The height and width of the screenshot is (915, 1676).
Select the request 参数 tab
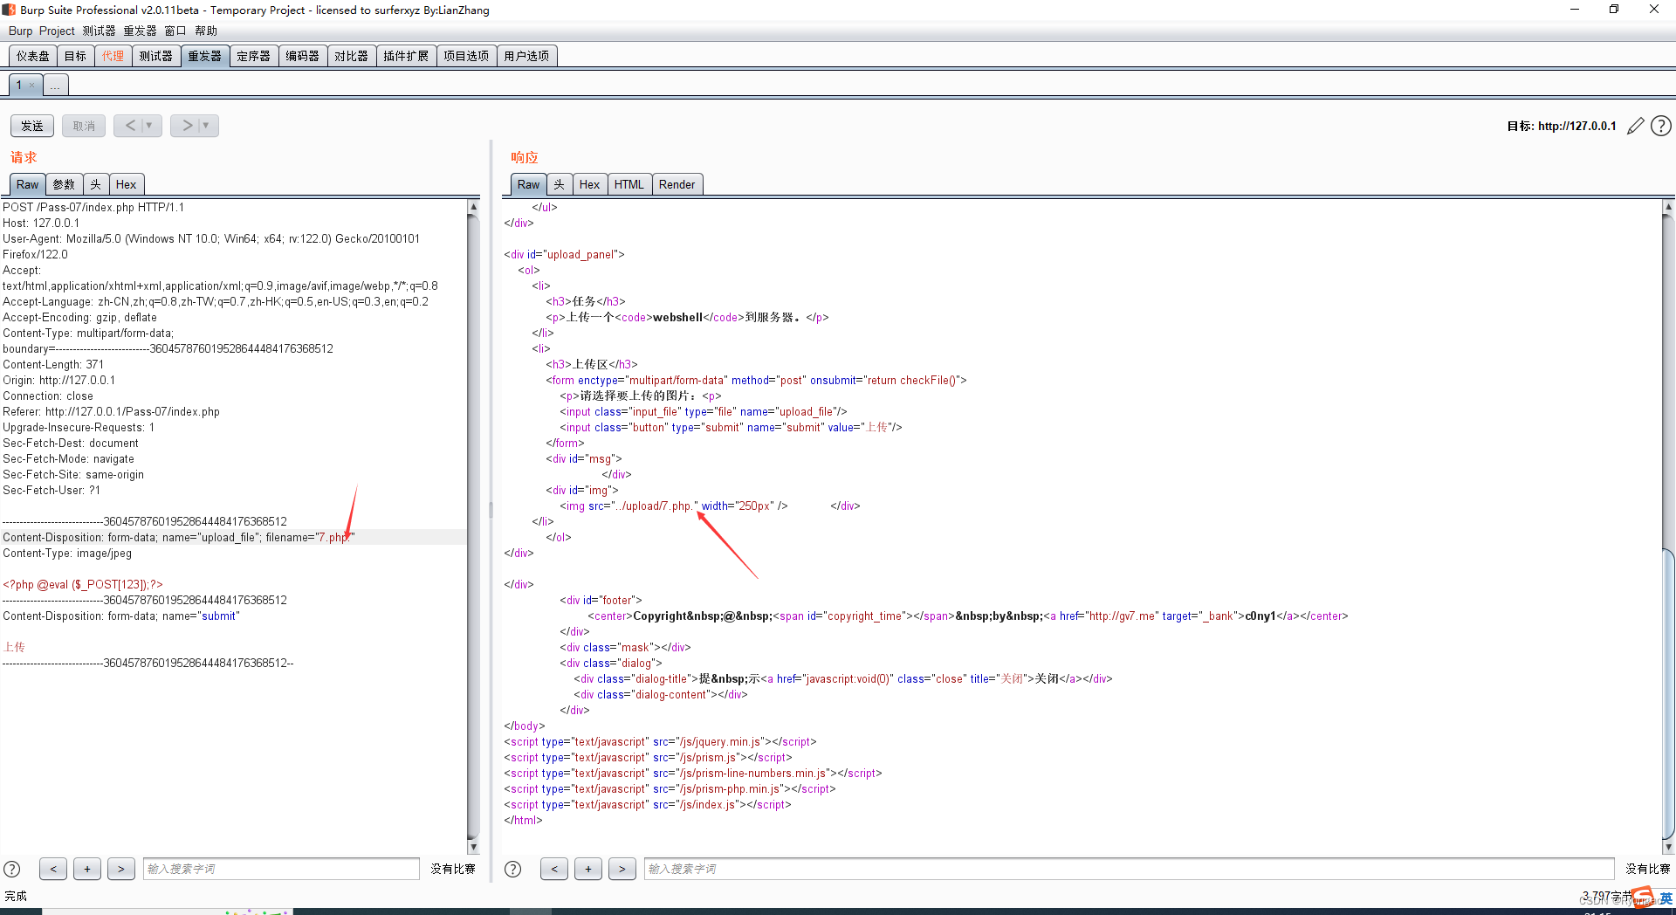[64, 184]
